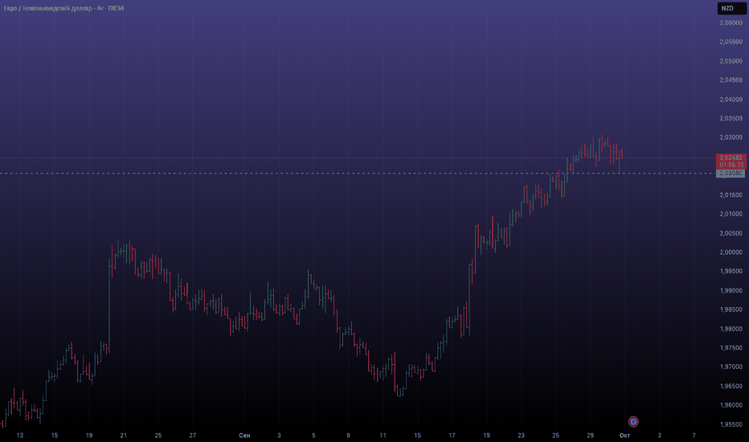The width and height of the screenshot is (749, 442).
Task: Click price scale value 2,04000
Action: tap(731, 100)
